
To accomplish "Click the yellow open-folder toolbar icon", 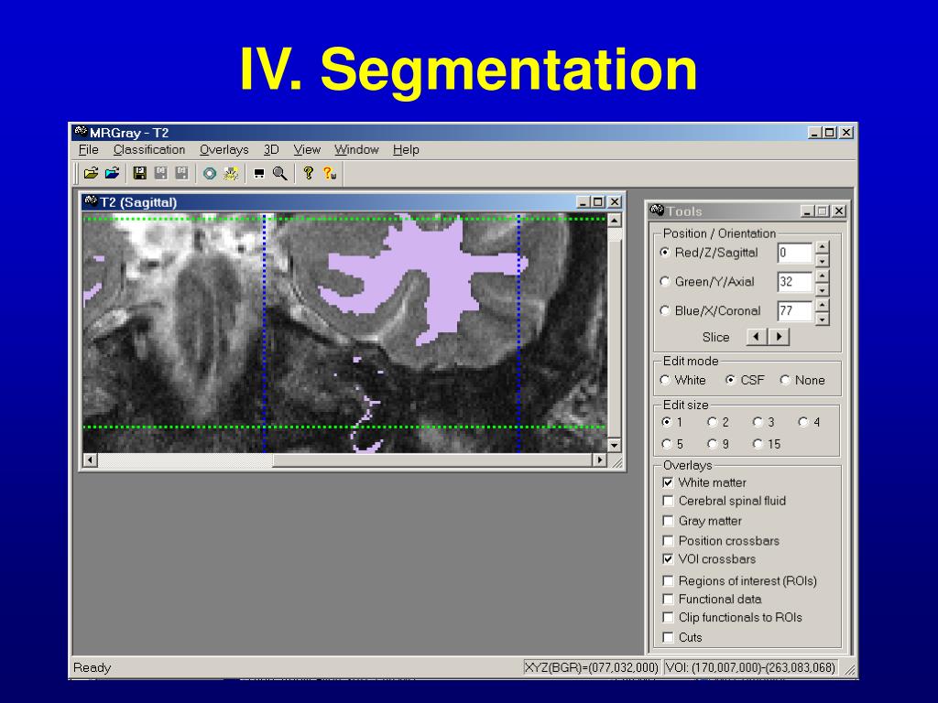I will pyautogui.click(x=91, y=173).
